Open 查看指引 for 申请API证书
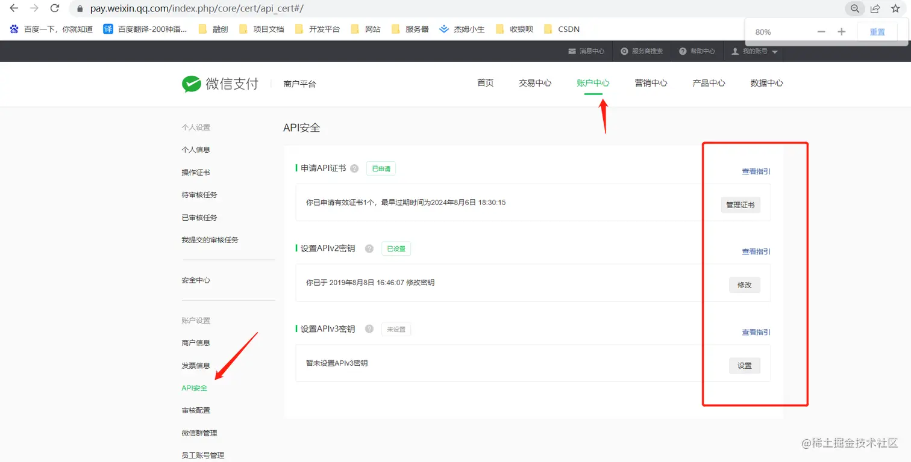This screenshot has height=462, width=911. [756, 171]
